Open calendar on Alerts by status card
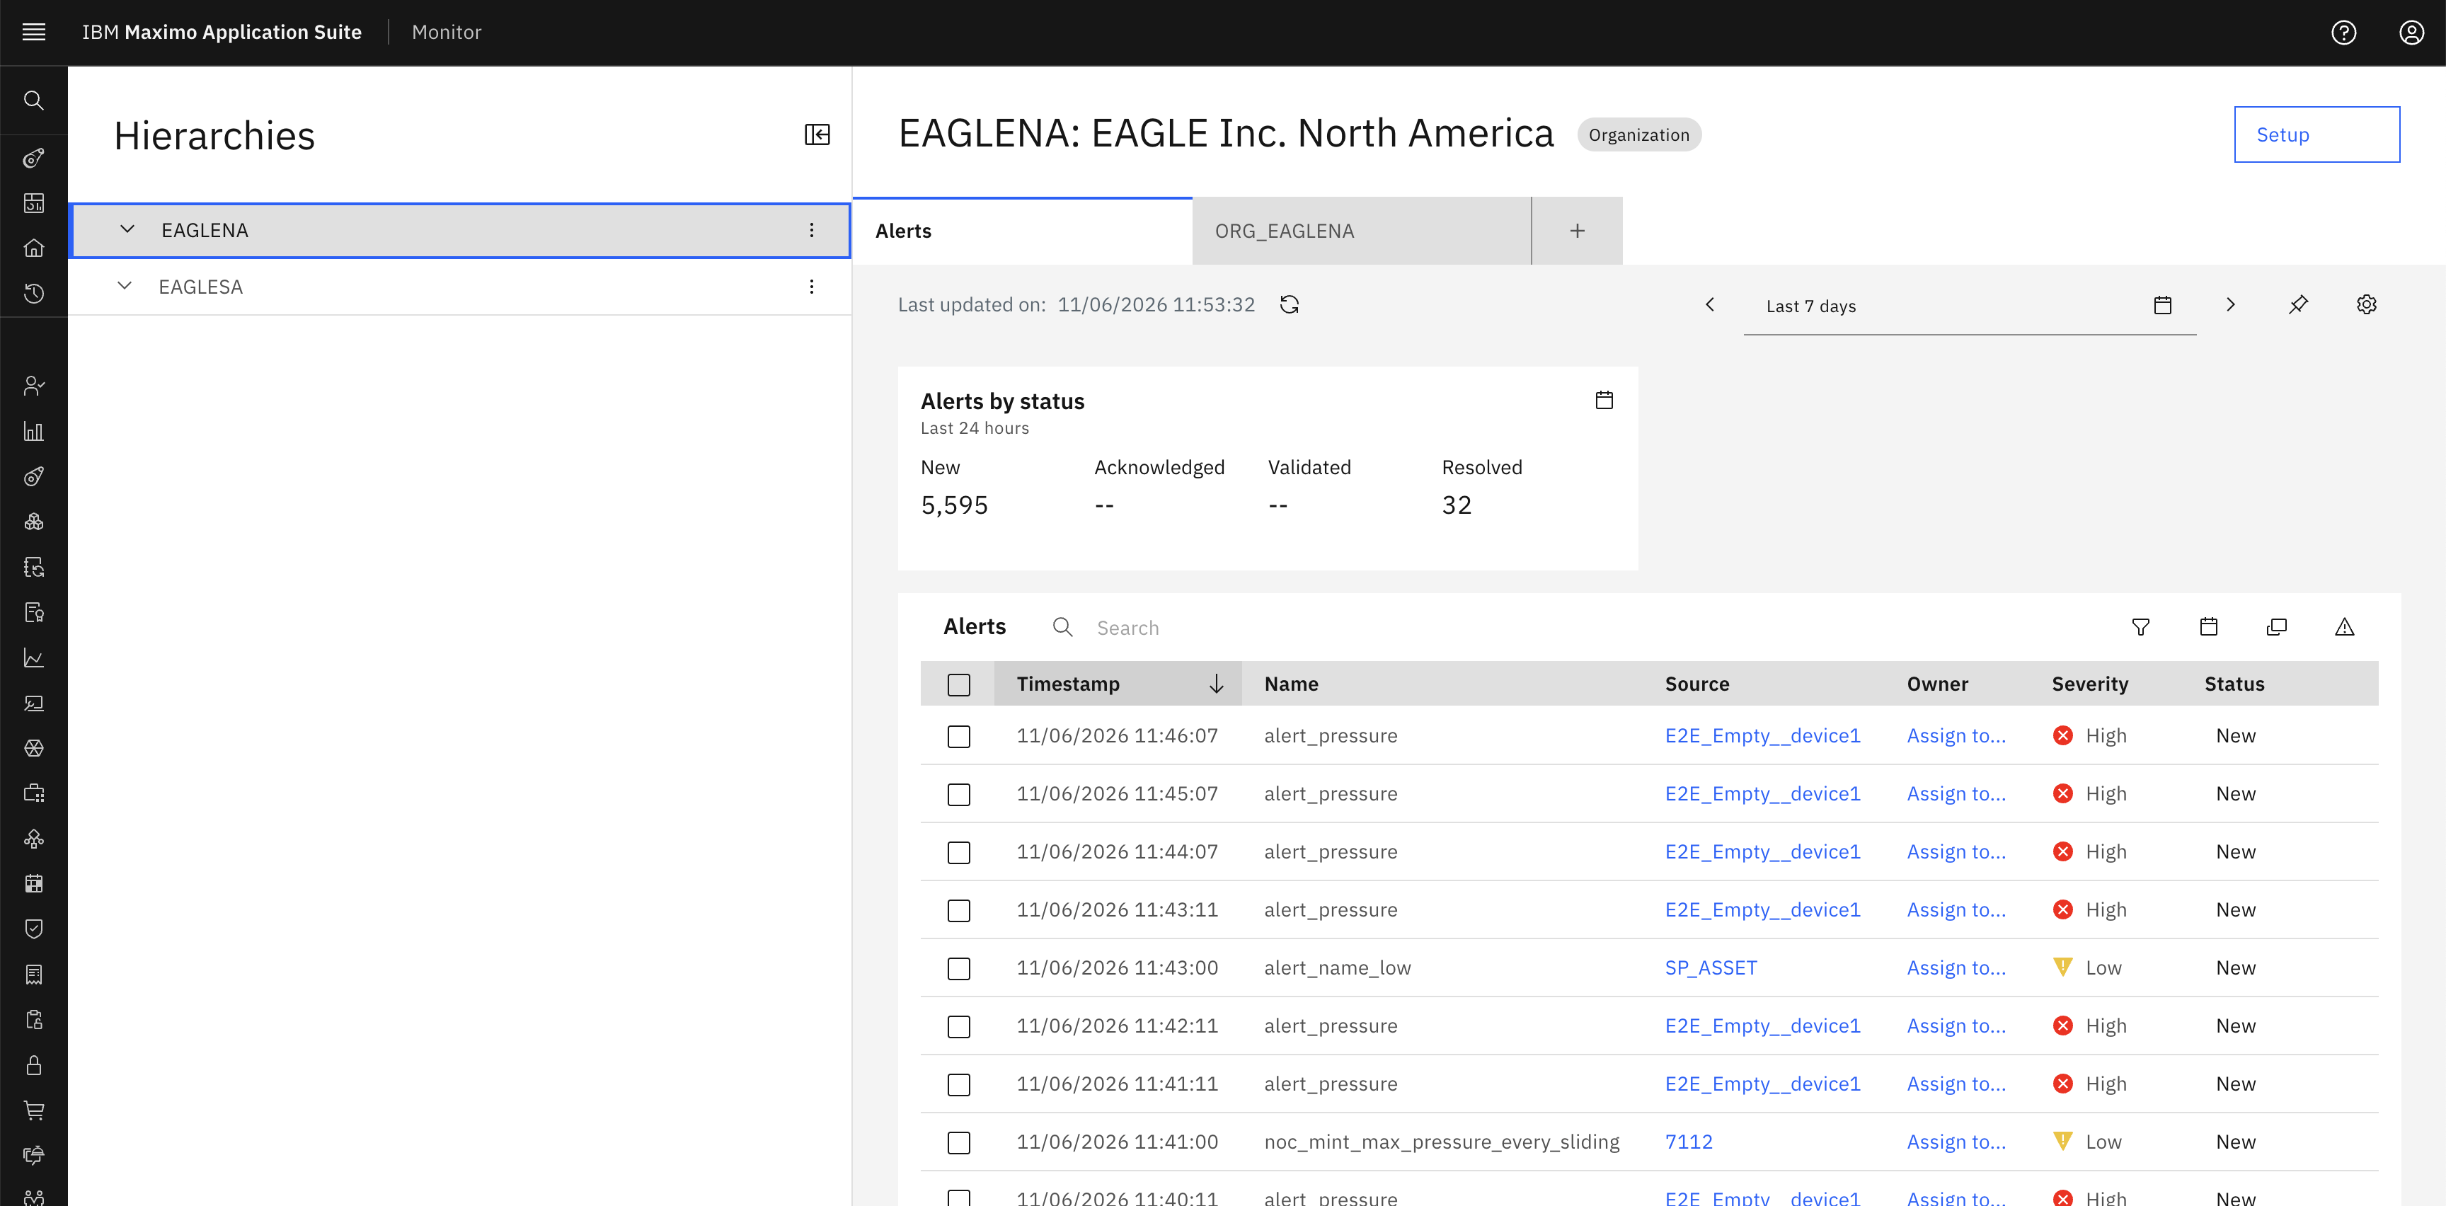 click(1604, 401)
